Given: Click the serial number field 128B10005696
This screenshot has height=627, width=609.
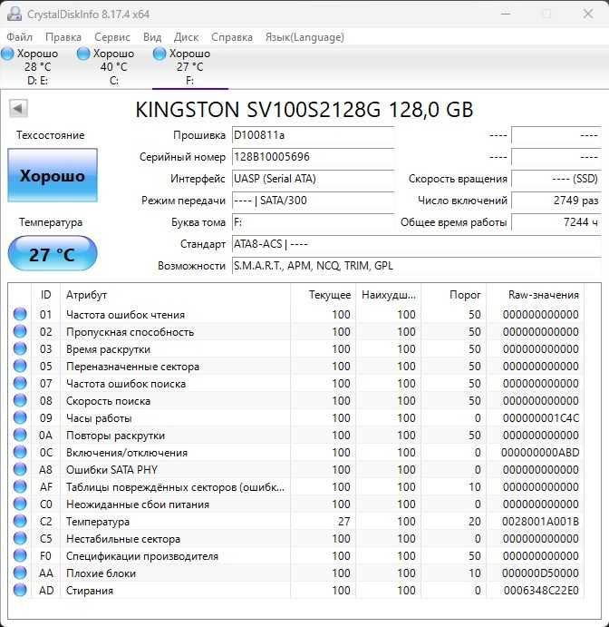Looking at the screenshot, I should coord(313,157).
